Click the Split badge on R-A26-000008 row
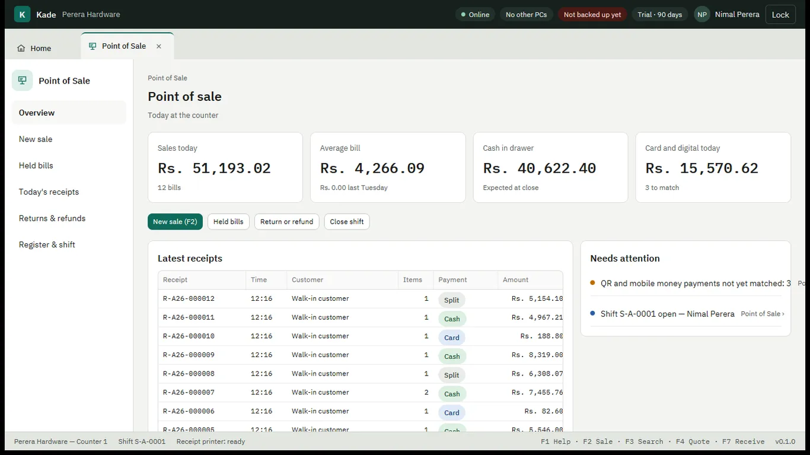The width and height of the screenshot is (810, 455). [x=452, y=375]
